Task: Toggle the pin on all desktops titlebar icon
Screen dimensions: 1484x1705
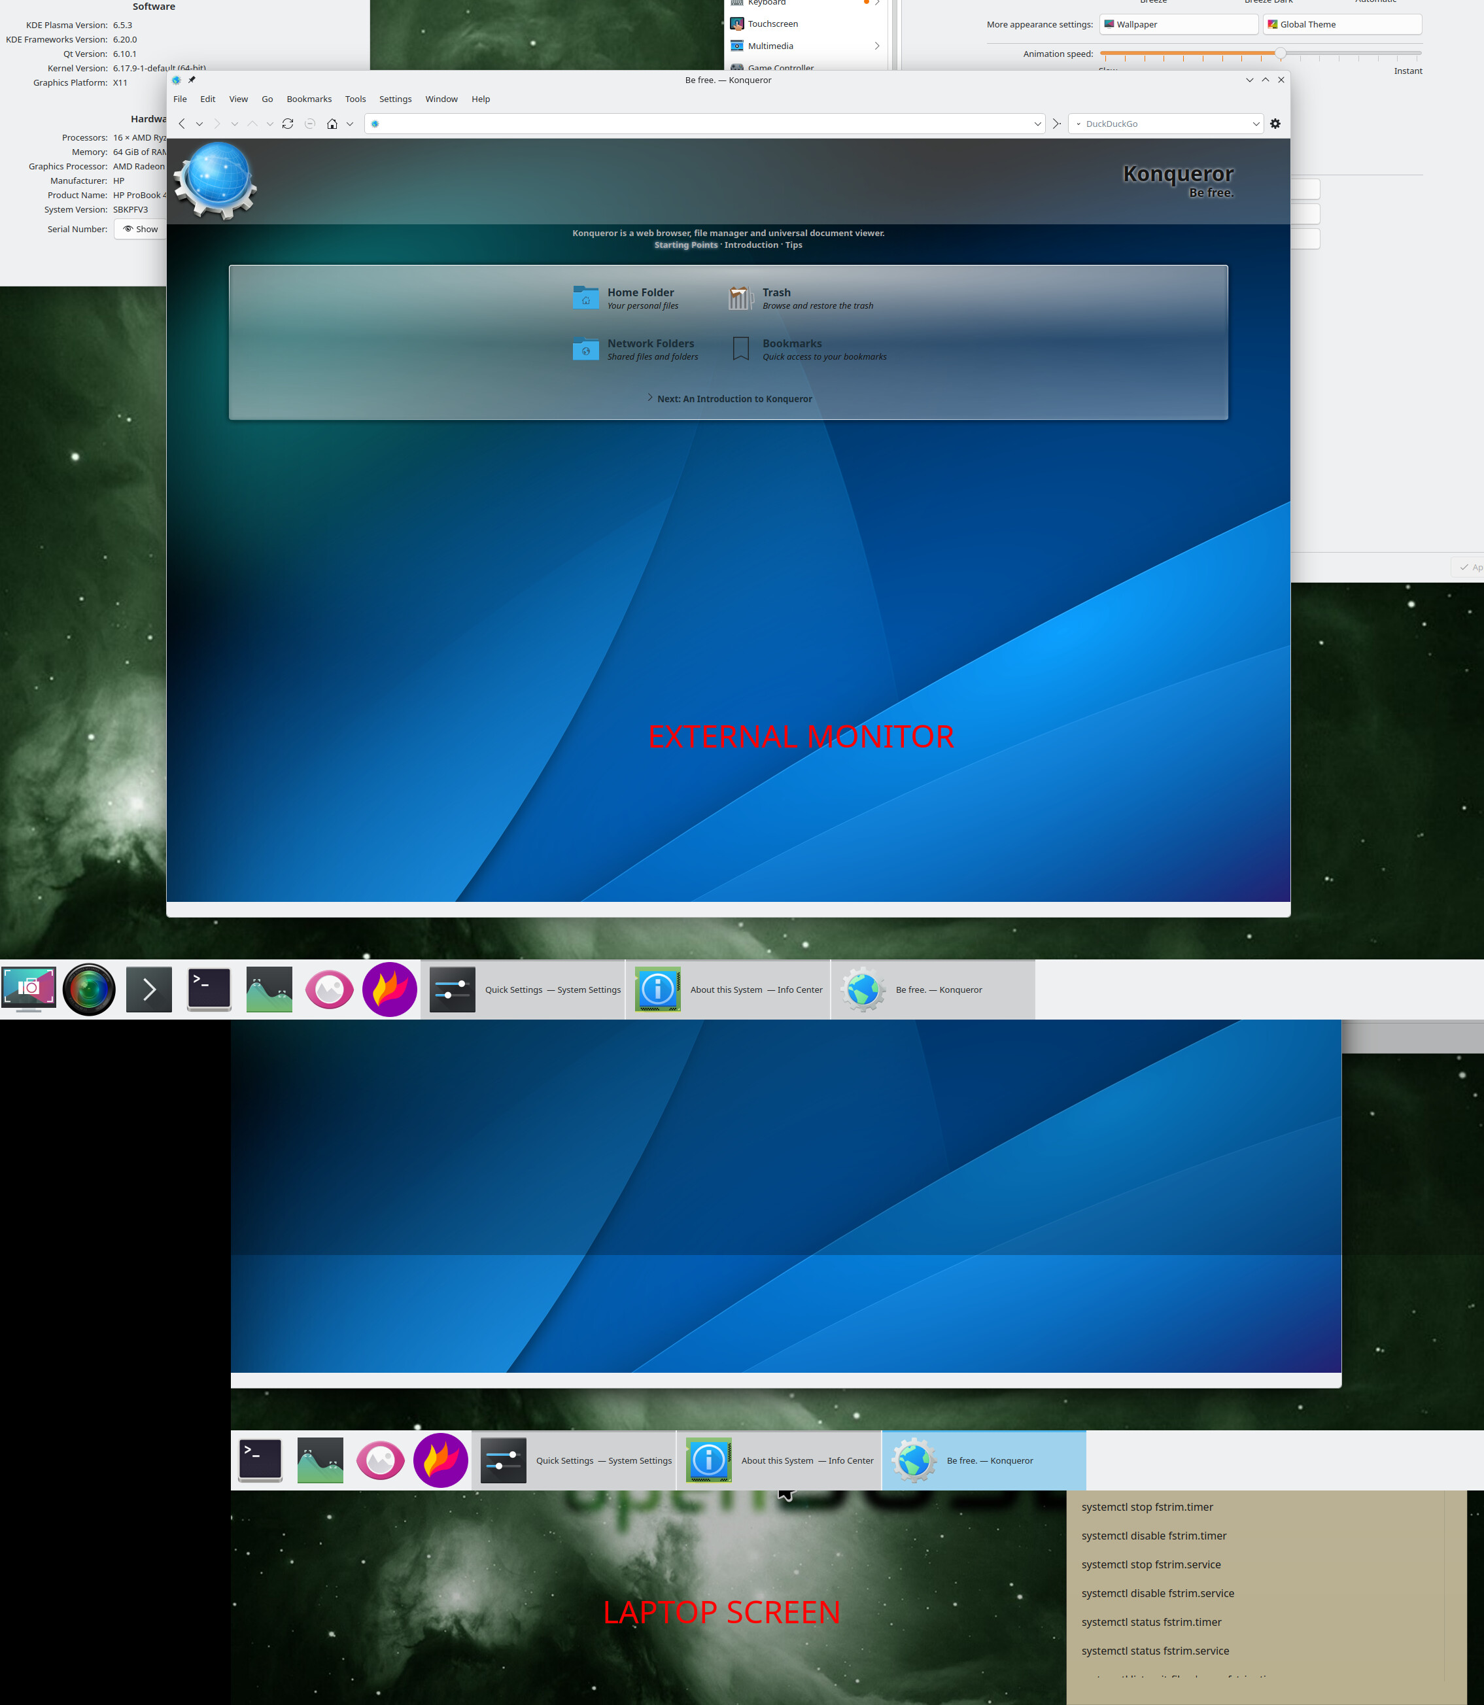Action: point(191,80)
